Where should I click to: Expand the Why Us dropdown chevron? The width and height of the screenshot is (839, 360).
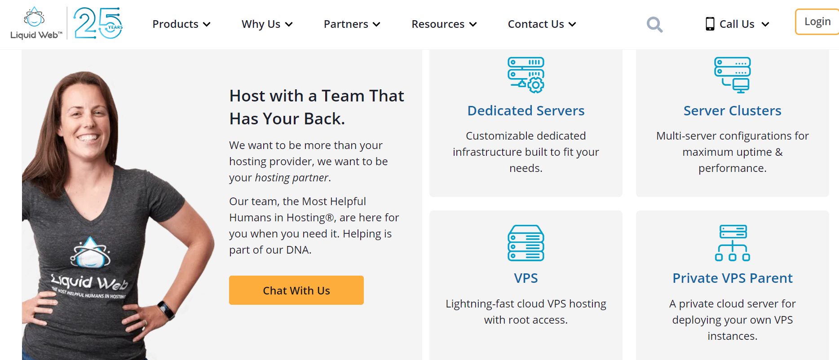click(x=289, y=24)
